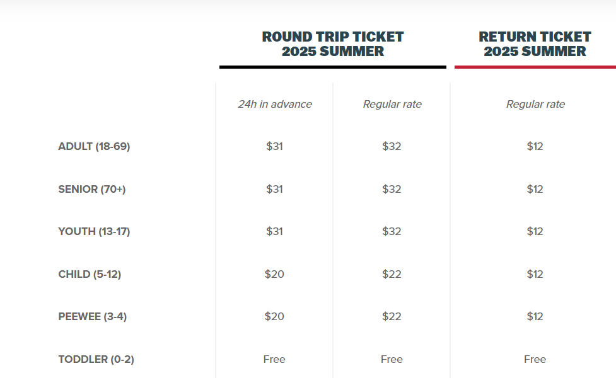This screenshot has width=616, height=378.
Task: Select the Adult (18-69) row label
Action: [x=94, y=146]
